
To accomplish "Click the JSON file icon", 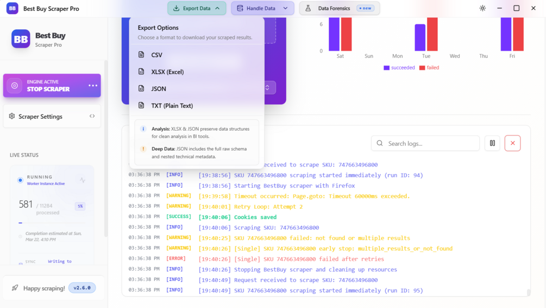I will (141, 88).
